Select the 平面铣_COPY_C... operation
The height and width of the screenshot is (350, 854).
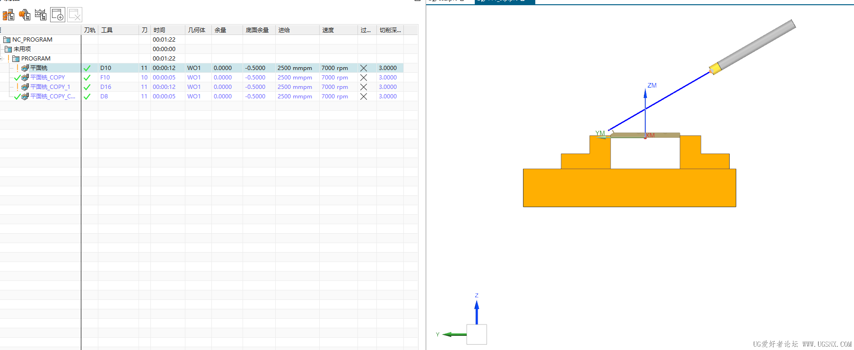pyautogui.click(x=52, y=96)
